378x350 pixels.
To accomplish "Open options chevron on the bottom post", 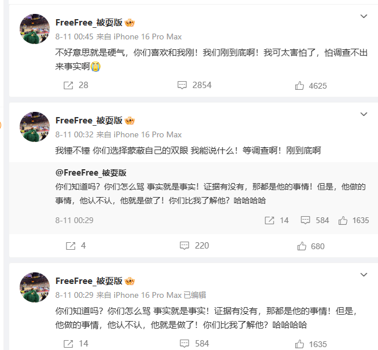I will (364, 275).
